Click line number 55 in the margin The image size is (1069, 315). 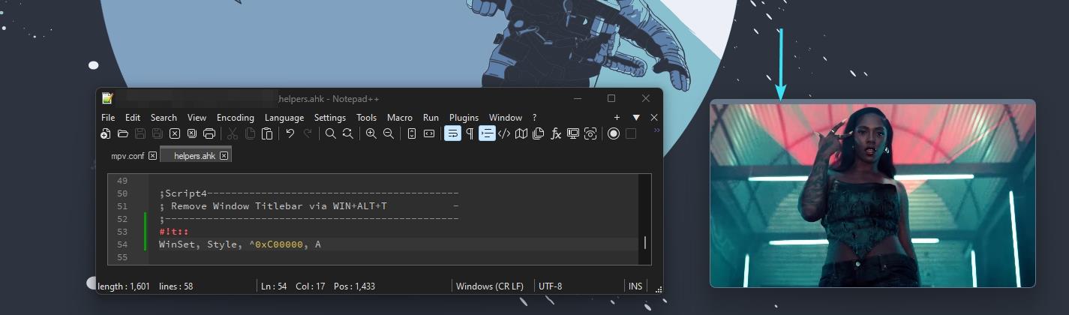123,257
